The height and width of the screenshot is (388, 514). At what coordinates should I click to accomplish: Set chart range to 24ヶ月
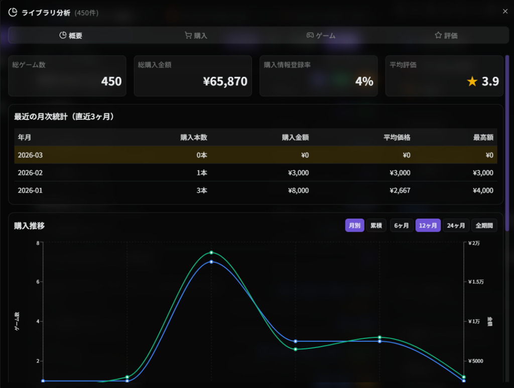click(x=456, y=226)
